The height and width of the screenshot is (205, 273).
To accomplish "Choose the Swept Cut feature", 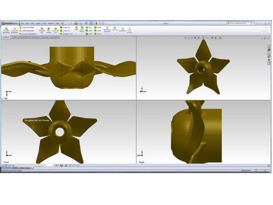I will click(x=65, y=28).
